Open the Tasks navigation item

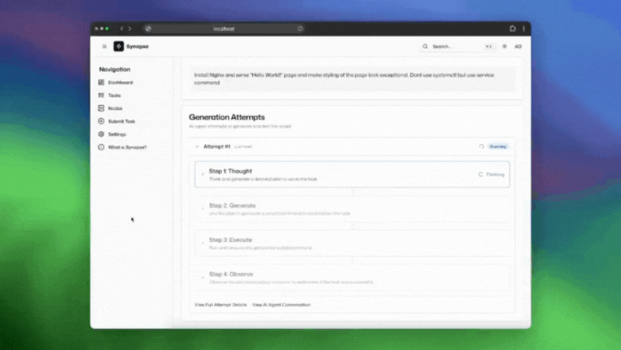tap(114, 96)
